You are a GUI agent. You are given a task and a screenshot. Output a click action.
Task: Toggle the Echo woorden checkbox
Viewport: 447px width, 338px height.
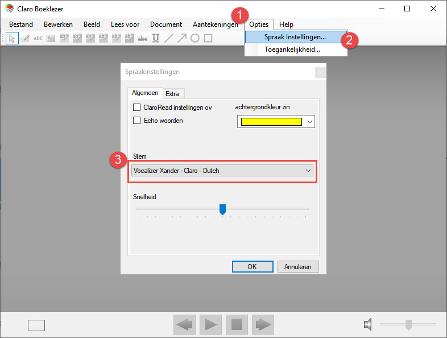136,120
